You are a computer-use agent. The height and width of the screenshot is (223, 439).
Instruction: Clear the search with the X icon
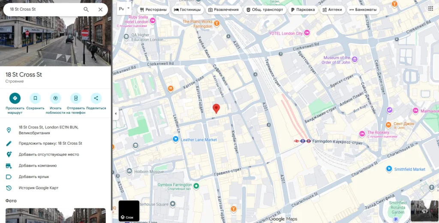pos(100,9)
